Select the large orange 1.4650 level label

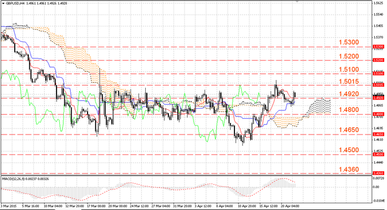click(349, 129)
